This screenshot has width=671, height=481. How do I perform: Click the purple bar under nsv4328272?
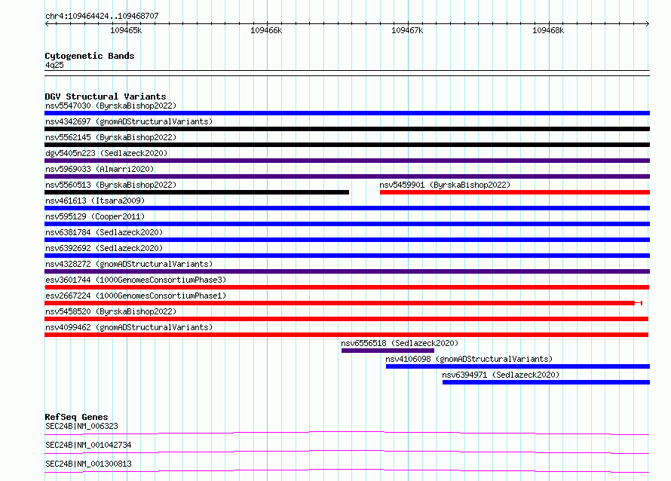click(x=347, y=271)
